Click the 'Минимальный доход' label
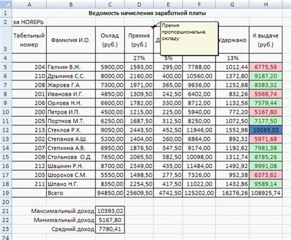This screenshot has height=240, width=291. pos(64,220)
